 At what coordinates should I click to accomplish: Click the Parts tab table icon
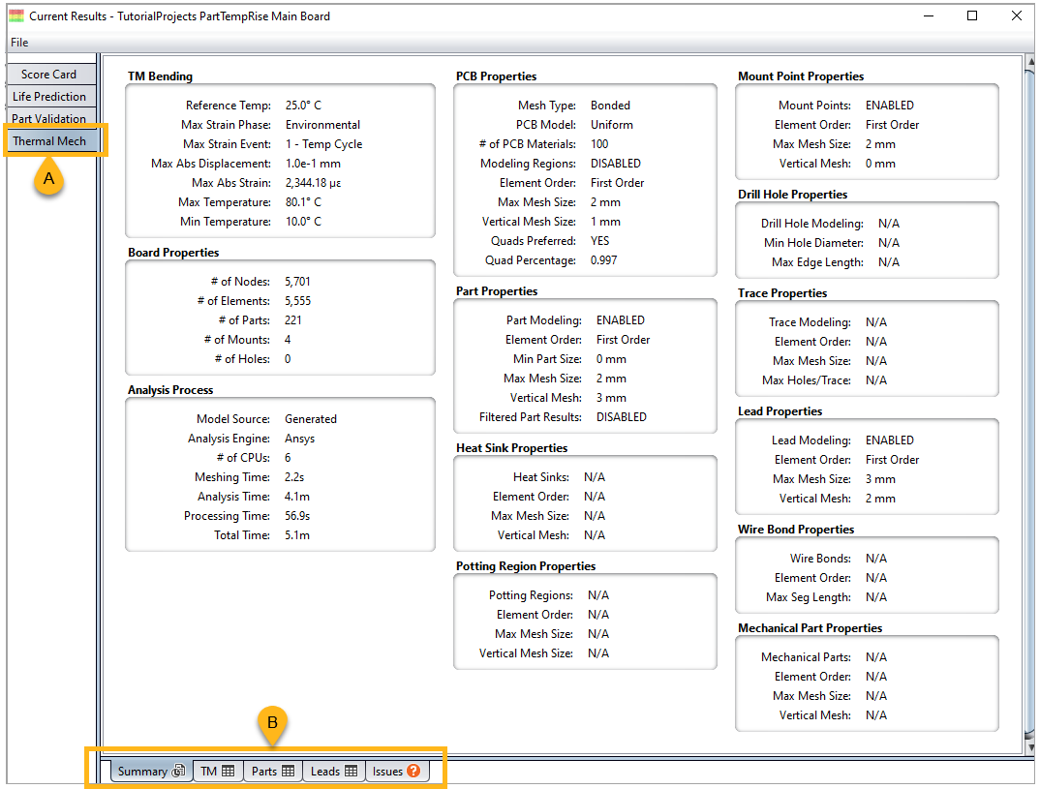[288, 772]
